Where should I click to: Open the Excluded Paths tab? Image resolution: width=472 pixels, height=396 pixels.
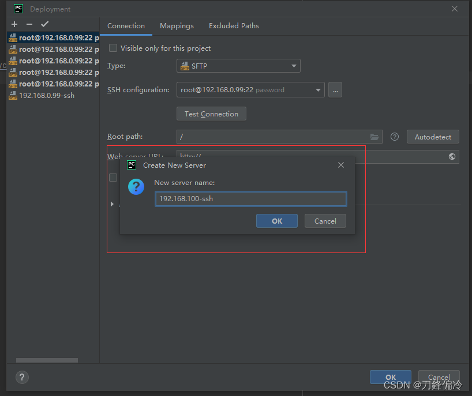[234, 26]
